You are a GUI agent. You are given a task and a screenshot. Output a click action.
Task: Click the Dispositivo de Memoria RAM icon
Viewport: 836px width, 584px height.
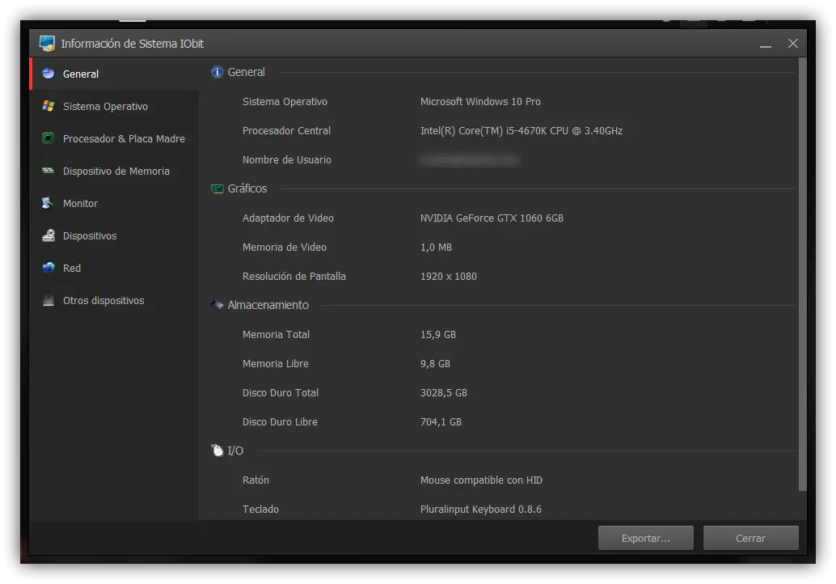point(48,171)
